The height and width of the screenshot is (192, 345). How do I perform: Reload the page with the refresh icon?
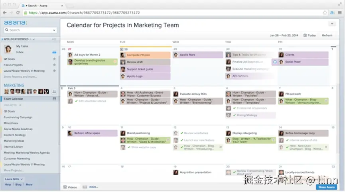click(18, 13)
